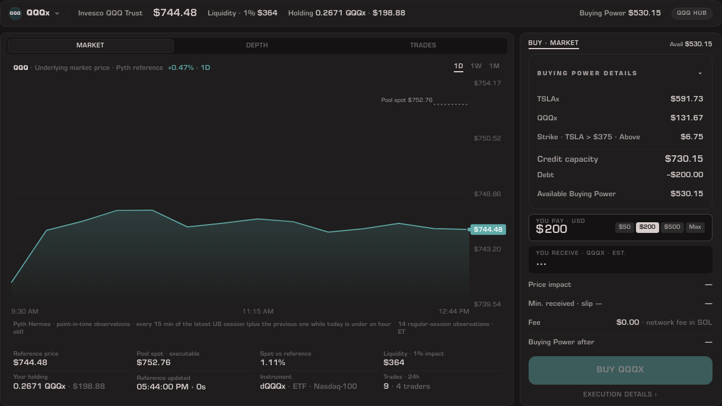Click the 11:15 AM time axis label
This screenshot has width=722, height=406.
coord(257,311)
